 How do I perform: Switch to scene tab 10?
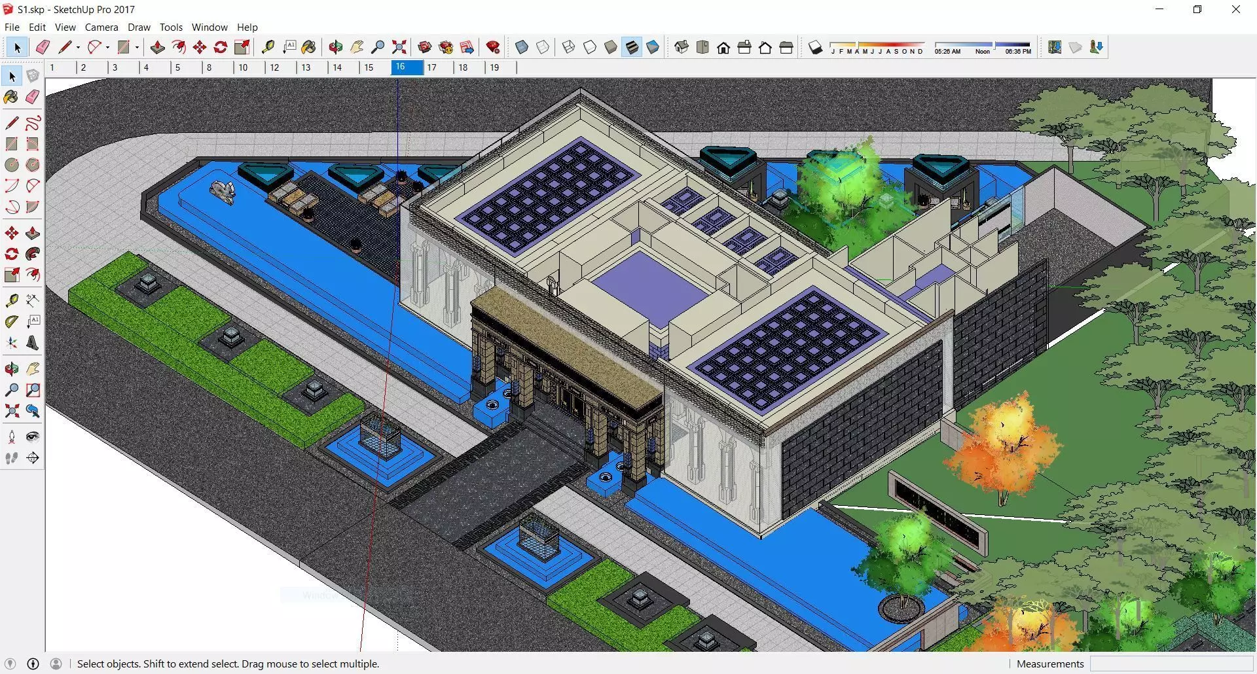point(249,67)
